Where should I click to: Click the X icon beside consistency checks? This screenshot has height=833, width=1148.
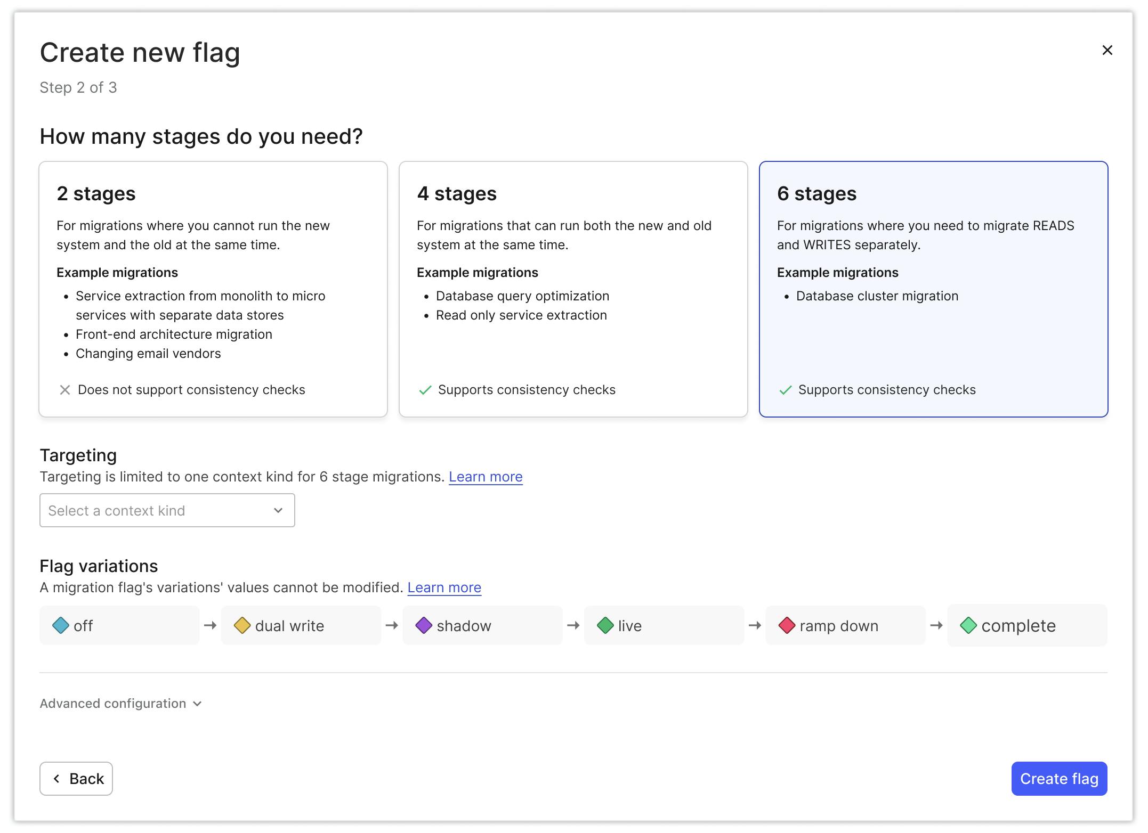coord(65,390)
